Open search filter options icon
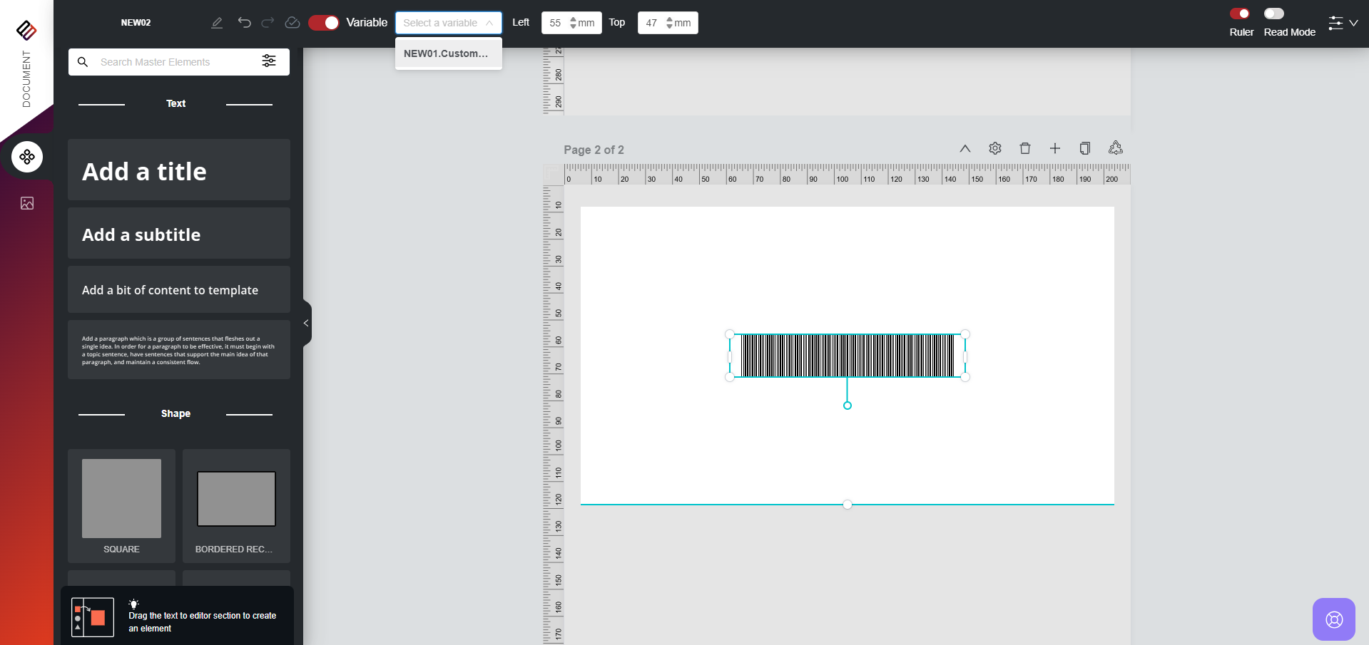 click(x=269, y=61)
